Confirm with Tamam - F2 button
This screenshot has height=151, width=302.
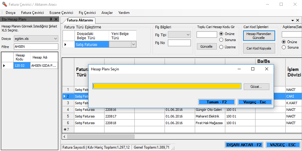[x=217, y=102]
